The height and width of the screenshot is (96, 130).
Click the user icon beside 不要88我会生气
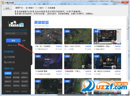point(36,49)
